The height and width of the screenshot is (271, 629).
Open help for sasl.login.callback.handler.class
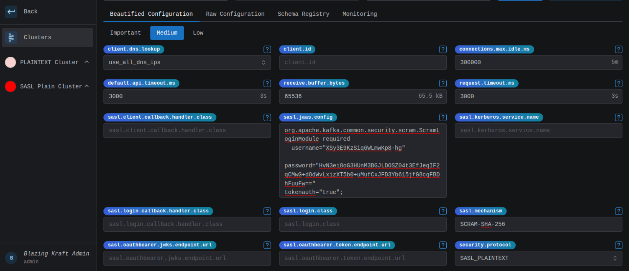pos(267,211)
